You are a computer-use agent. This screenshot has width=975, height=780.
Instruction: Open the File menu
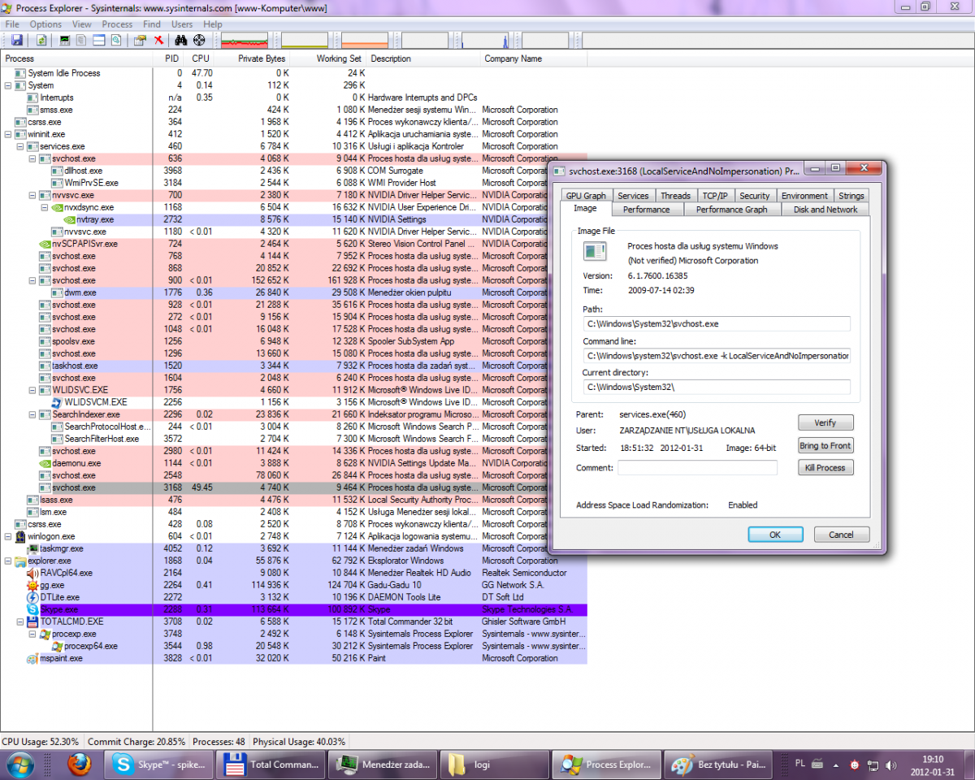click(x=13, y=24)
